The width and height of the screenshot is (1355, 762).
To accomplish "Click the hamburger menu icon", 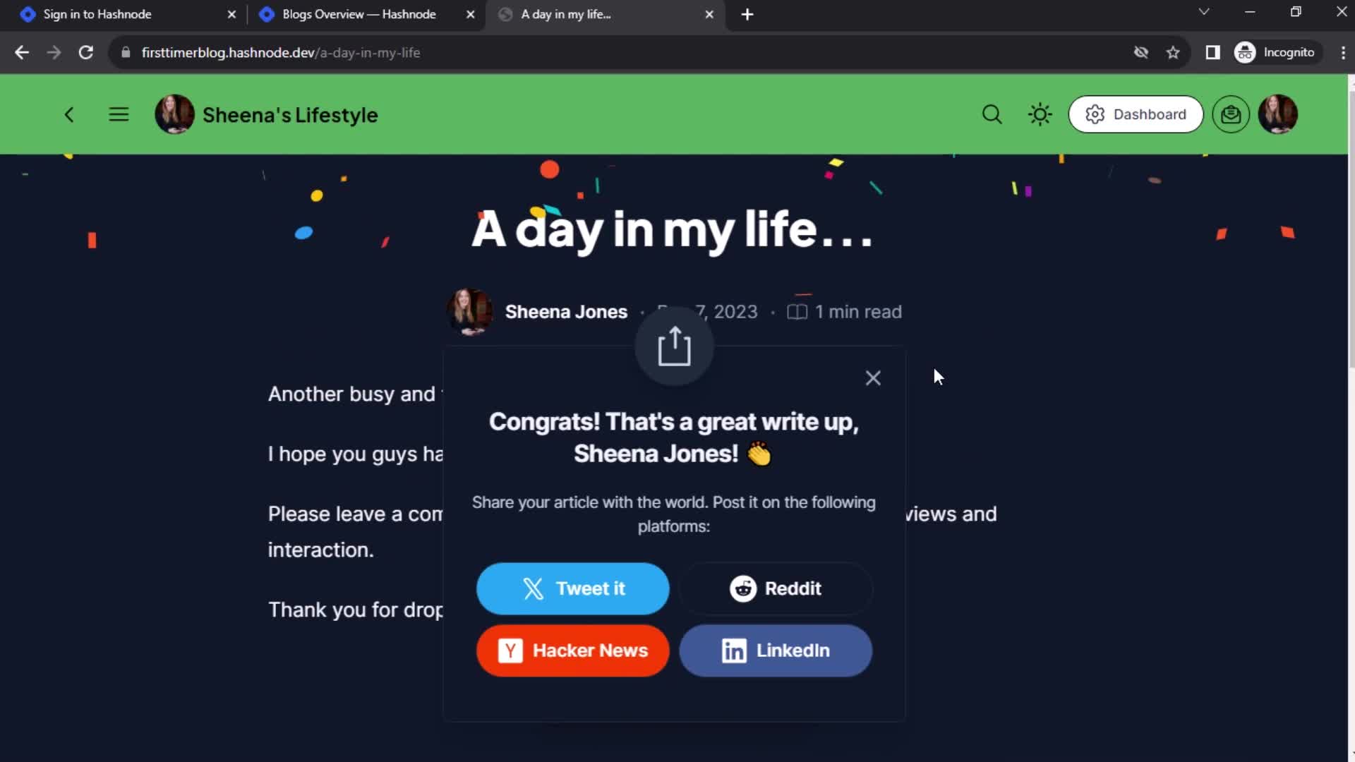I will (118, 114).
